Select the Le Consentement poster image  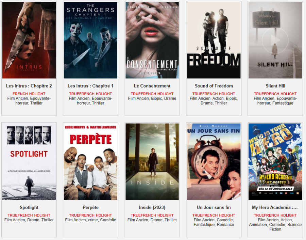(x=152, y=40)
